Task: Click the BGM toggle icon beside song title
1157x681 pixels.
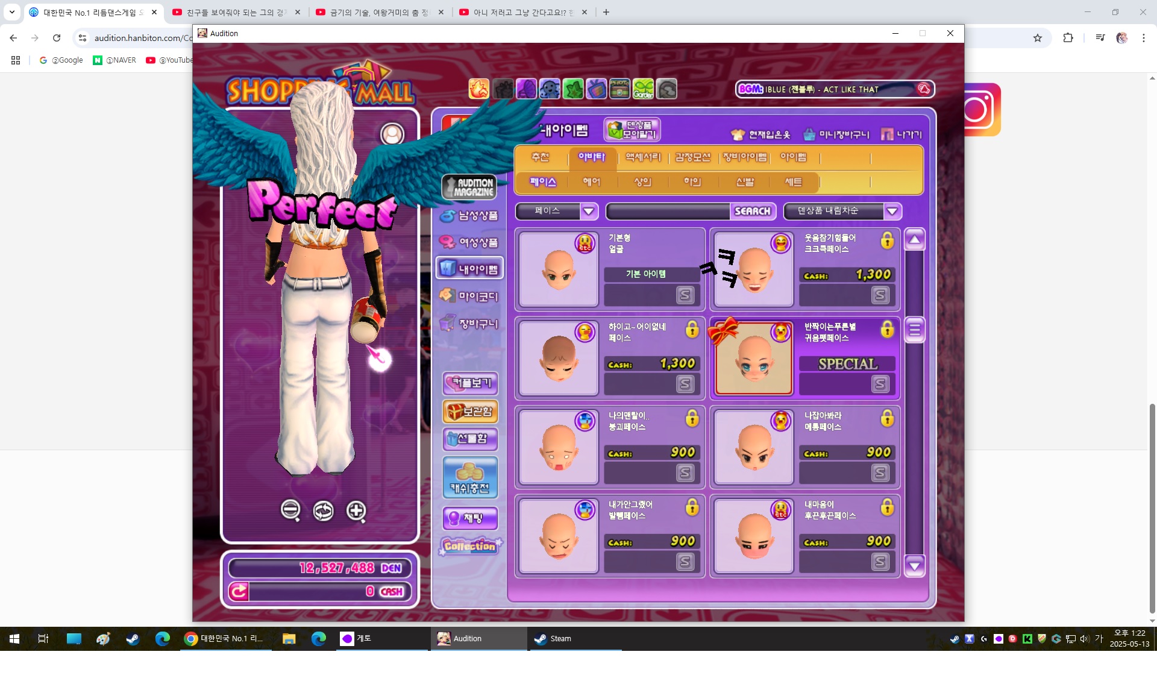Action: coord(924,89)
